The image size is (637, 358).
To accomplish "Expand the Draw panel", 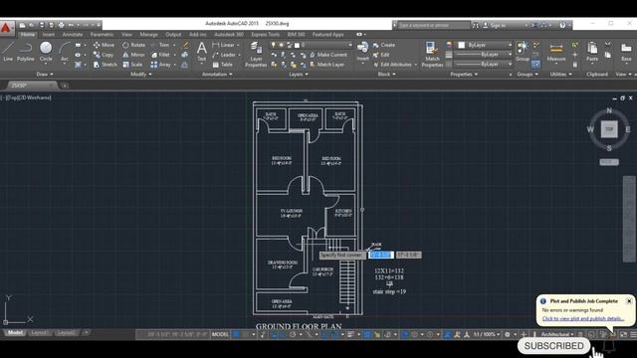I will click(x=45, y=75).
